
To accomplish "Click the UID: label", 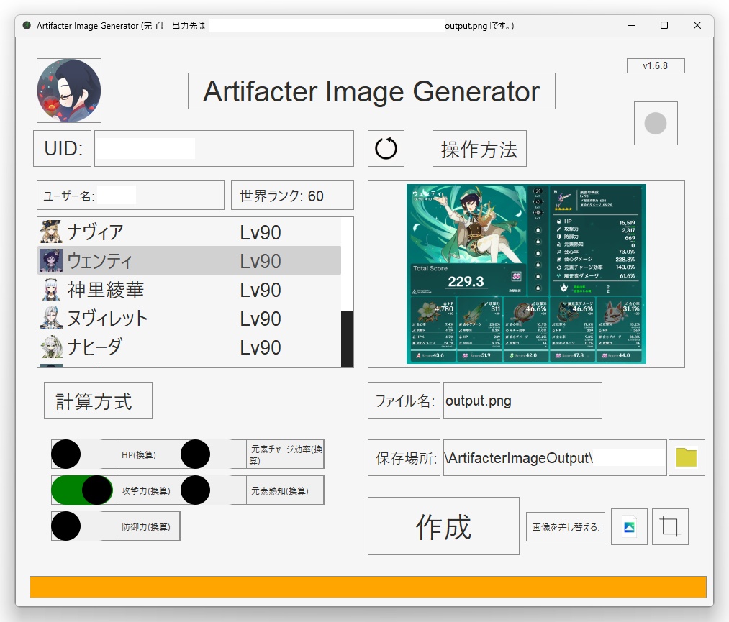I will pos(63,149).
